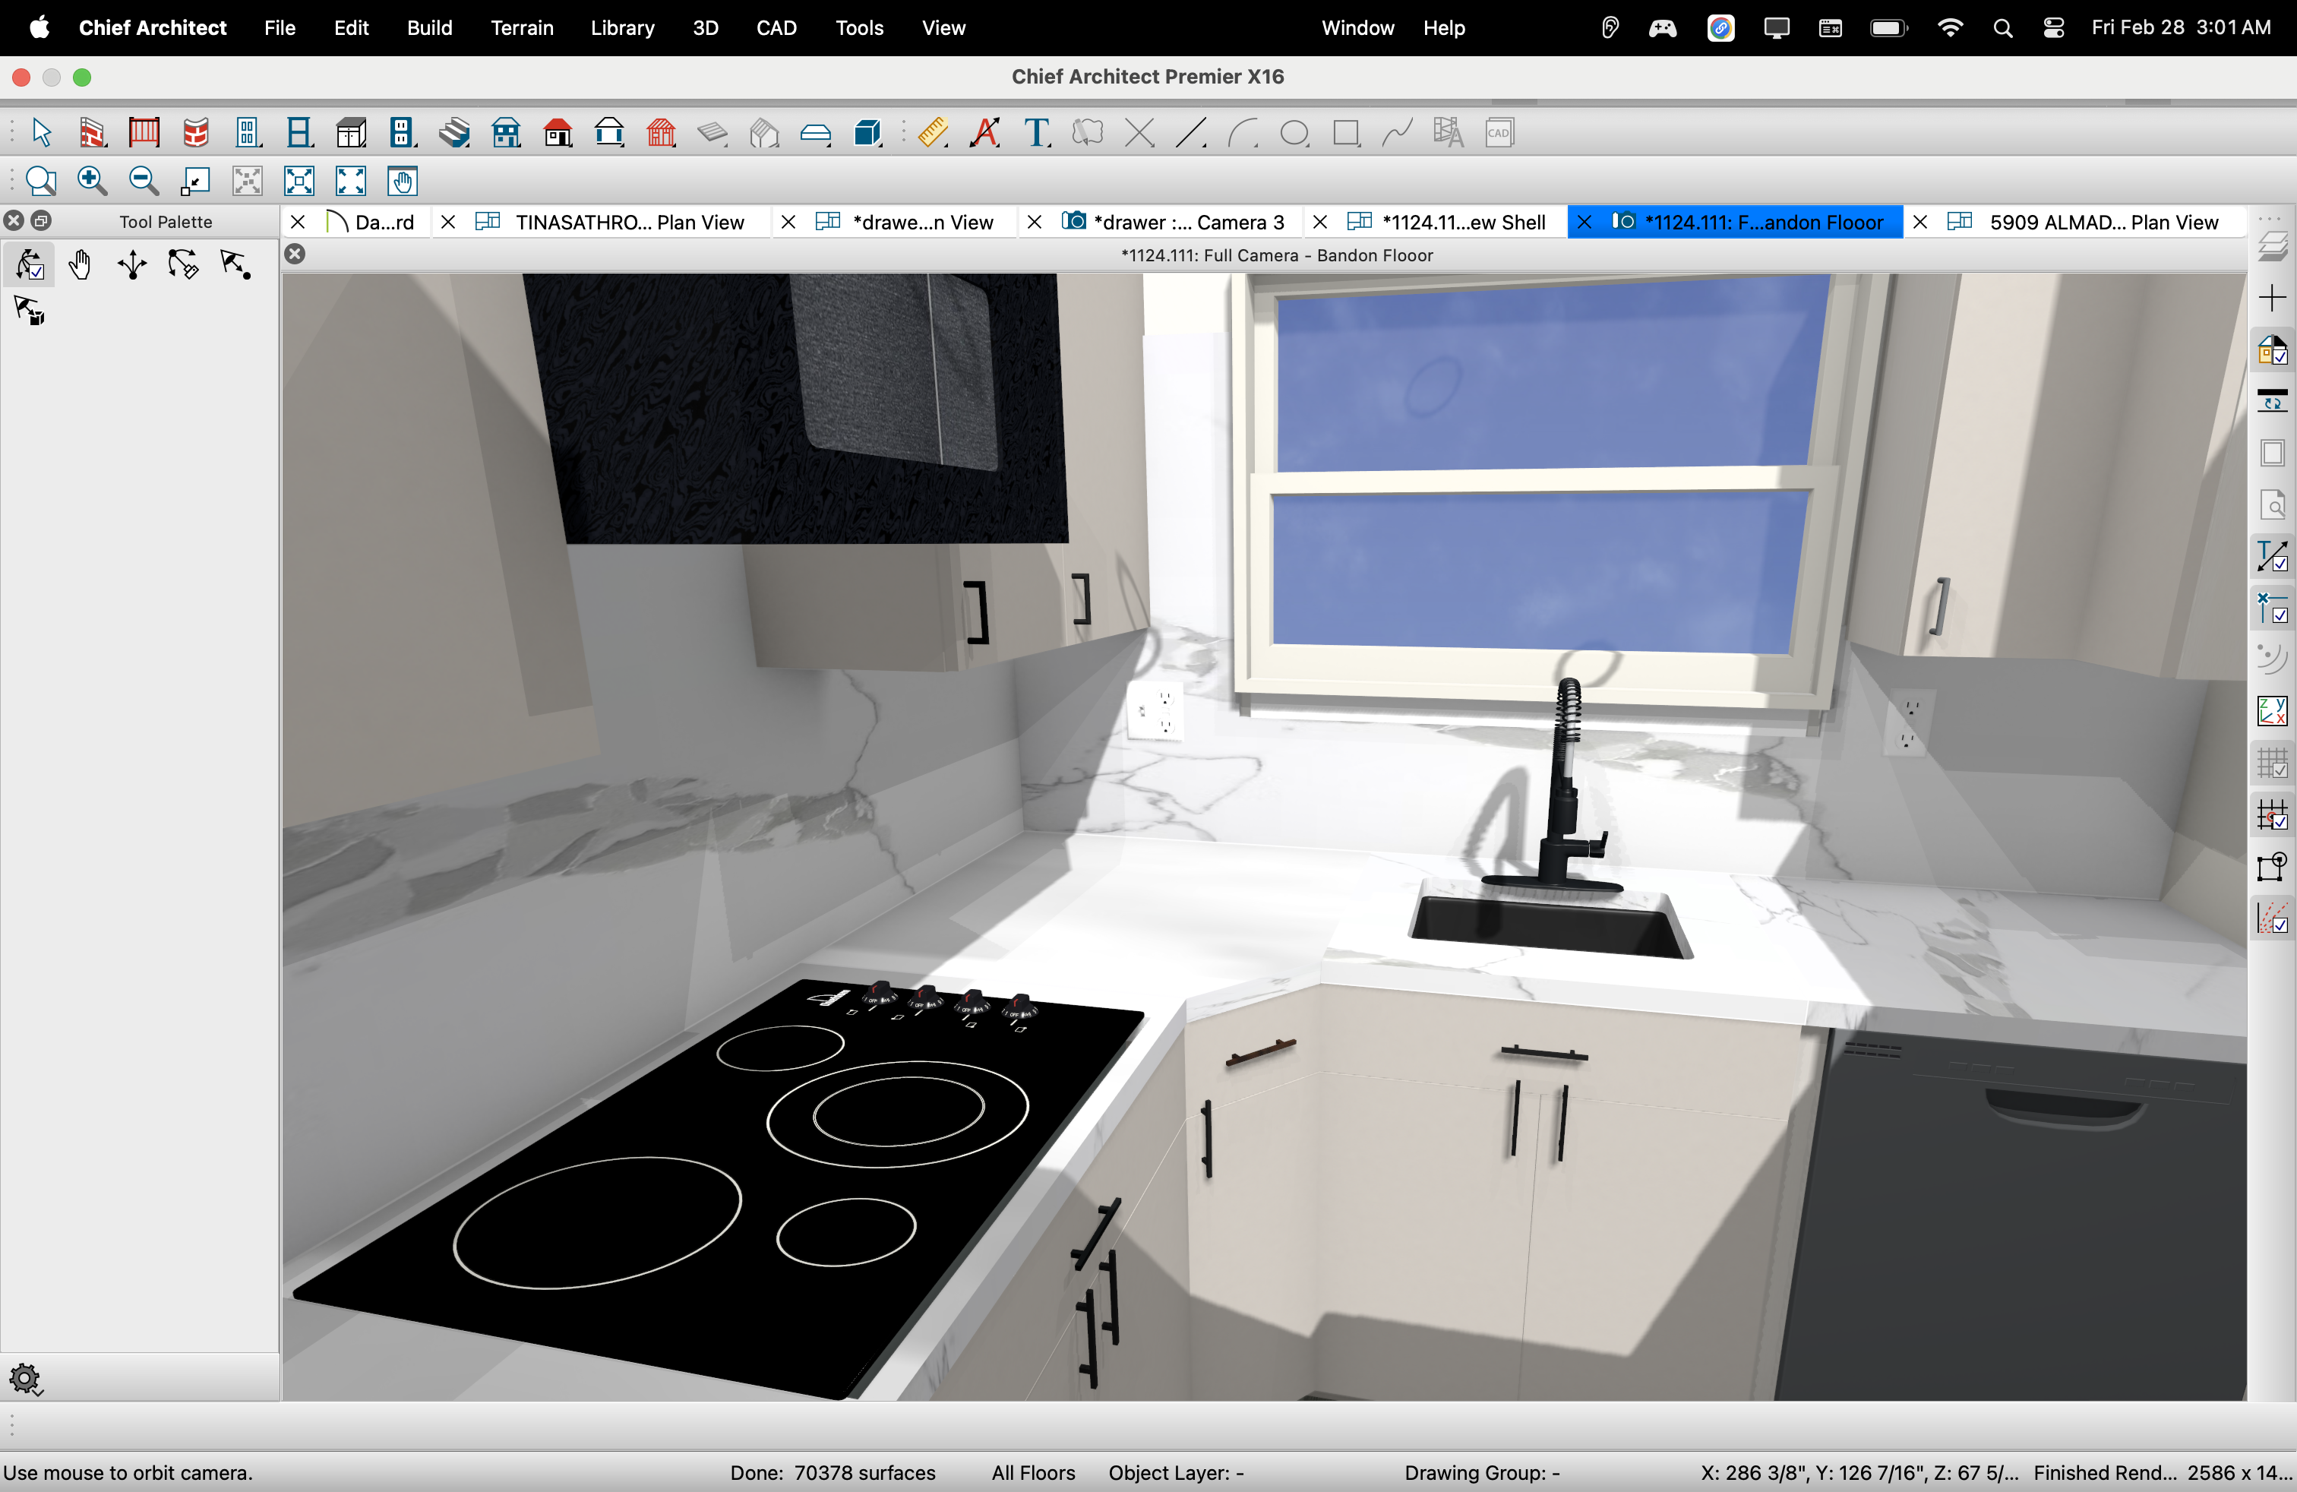Viewport: 2297px width, 1492px height.
Task: Click the Zoom In magnifier
Action: [92, 181]
